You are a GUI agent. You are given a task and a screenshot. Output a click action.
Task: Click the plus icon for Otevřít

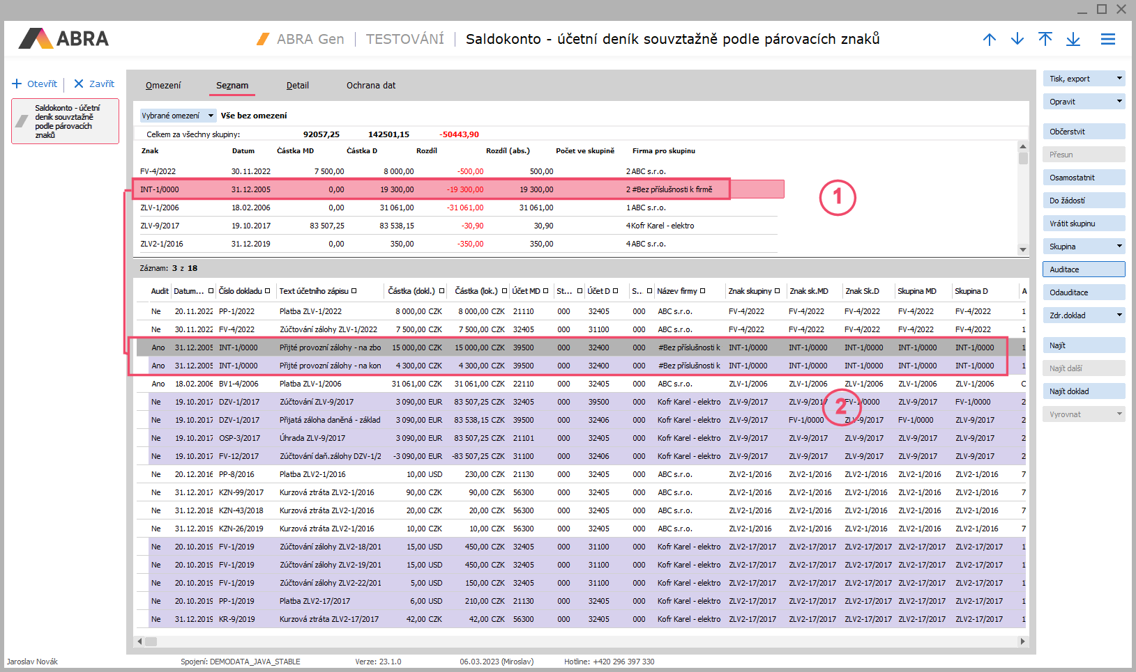point(17,84)
